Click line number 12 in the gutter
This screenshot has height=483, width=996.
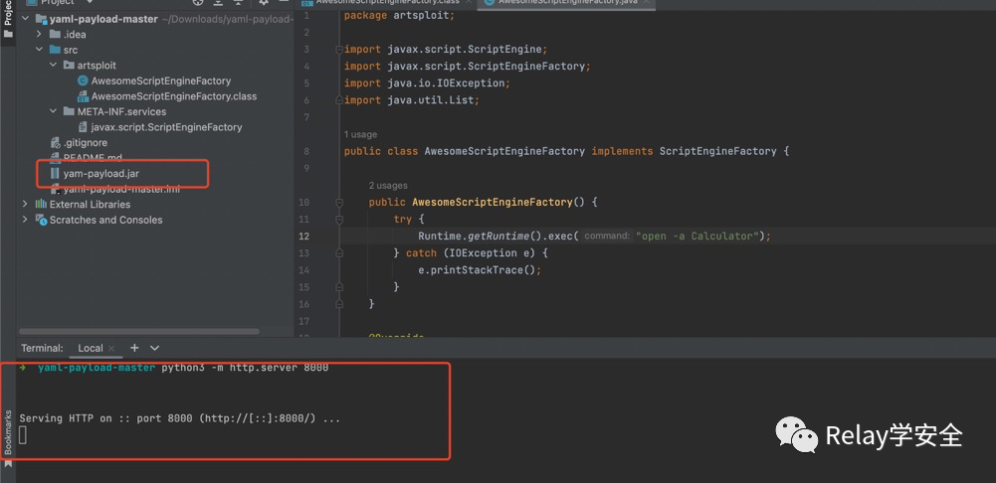pos(304,237)
